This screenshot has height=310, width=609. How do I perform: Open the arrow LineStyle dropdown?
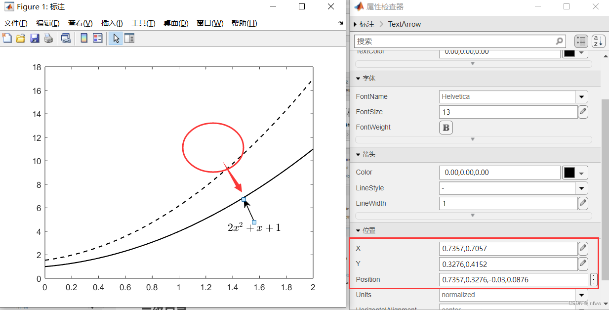click(x=582, y=188)
